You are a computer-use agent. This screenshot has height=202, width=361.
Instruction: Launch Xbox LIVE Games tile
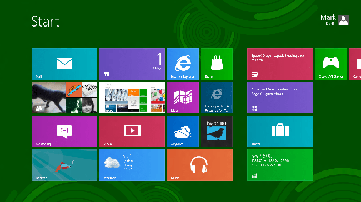(330, 64)
